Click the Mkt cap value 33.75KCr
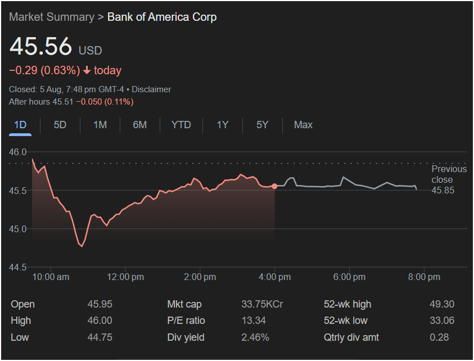 pyautogui.click(x=262, y=304)
